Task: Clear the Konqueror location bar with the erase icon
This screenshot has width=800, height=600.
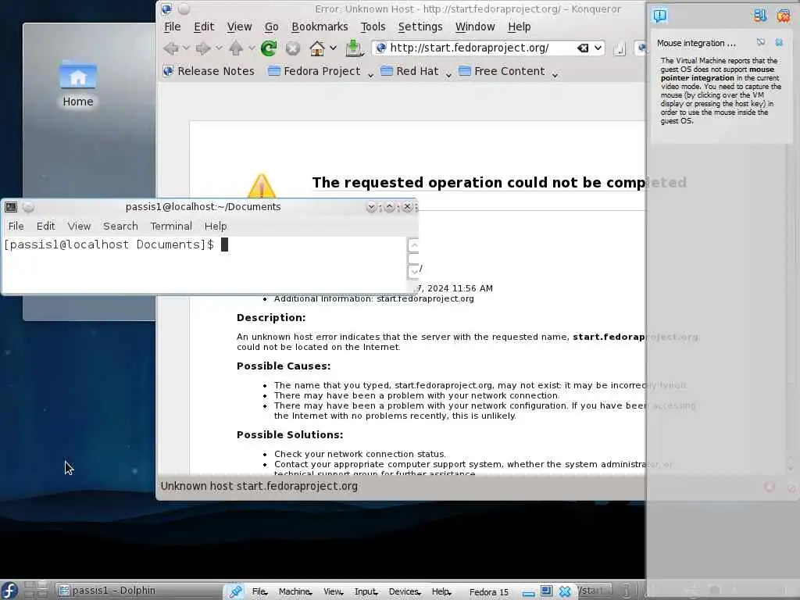Action: coord(583,48)
